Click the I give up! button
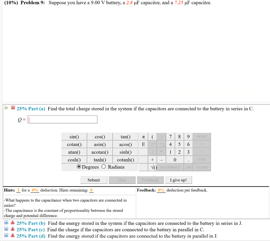The image size is (270, 241). click(x=179, y=180)
